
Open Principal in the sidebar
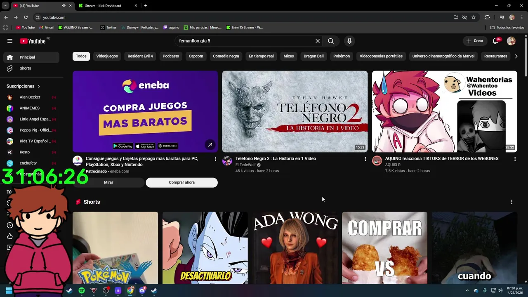tap(31, 57)
